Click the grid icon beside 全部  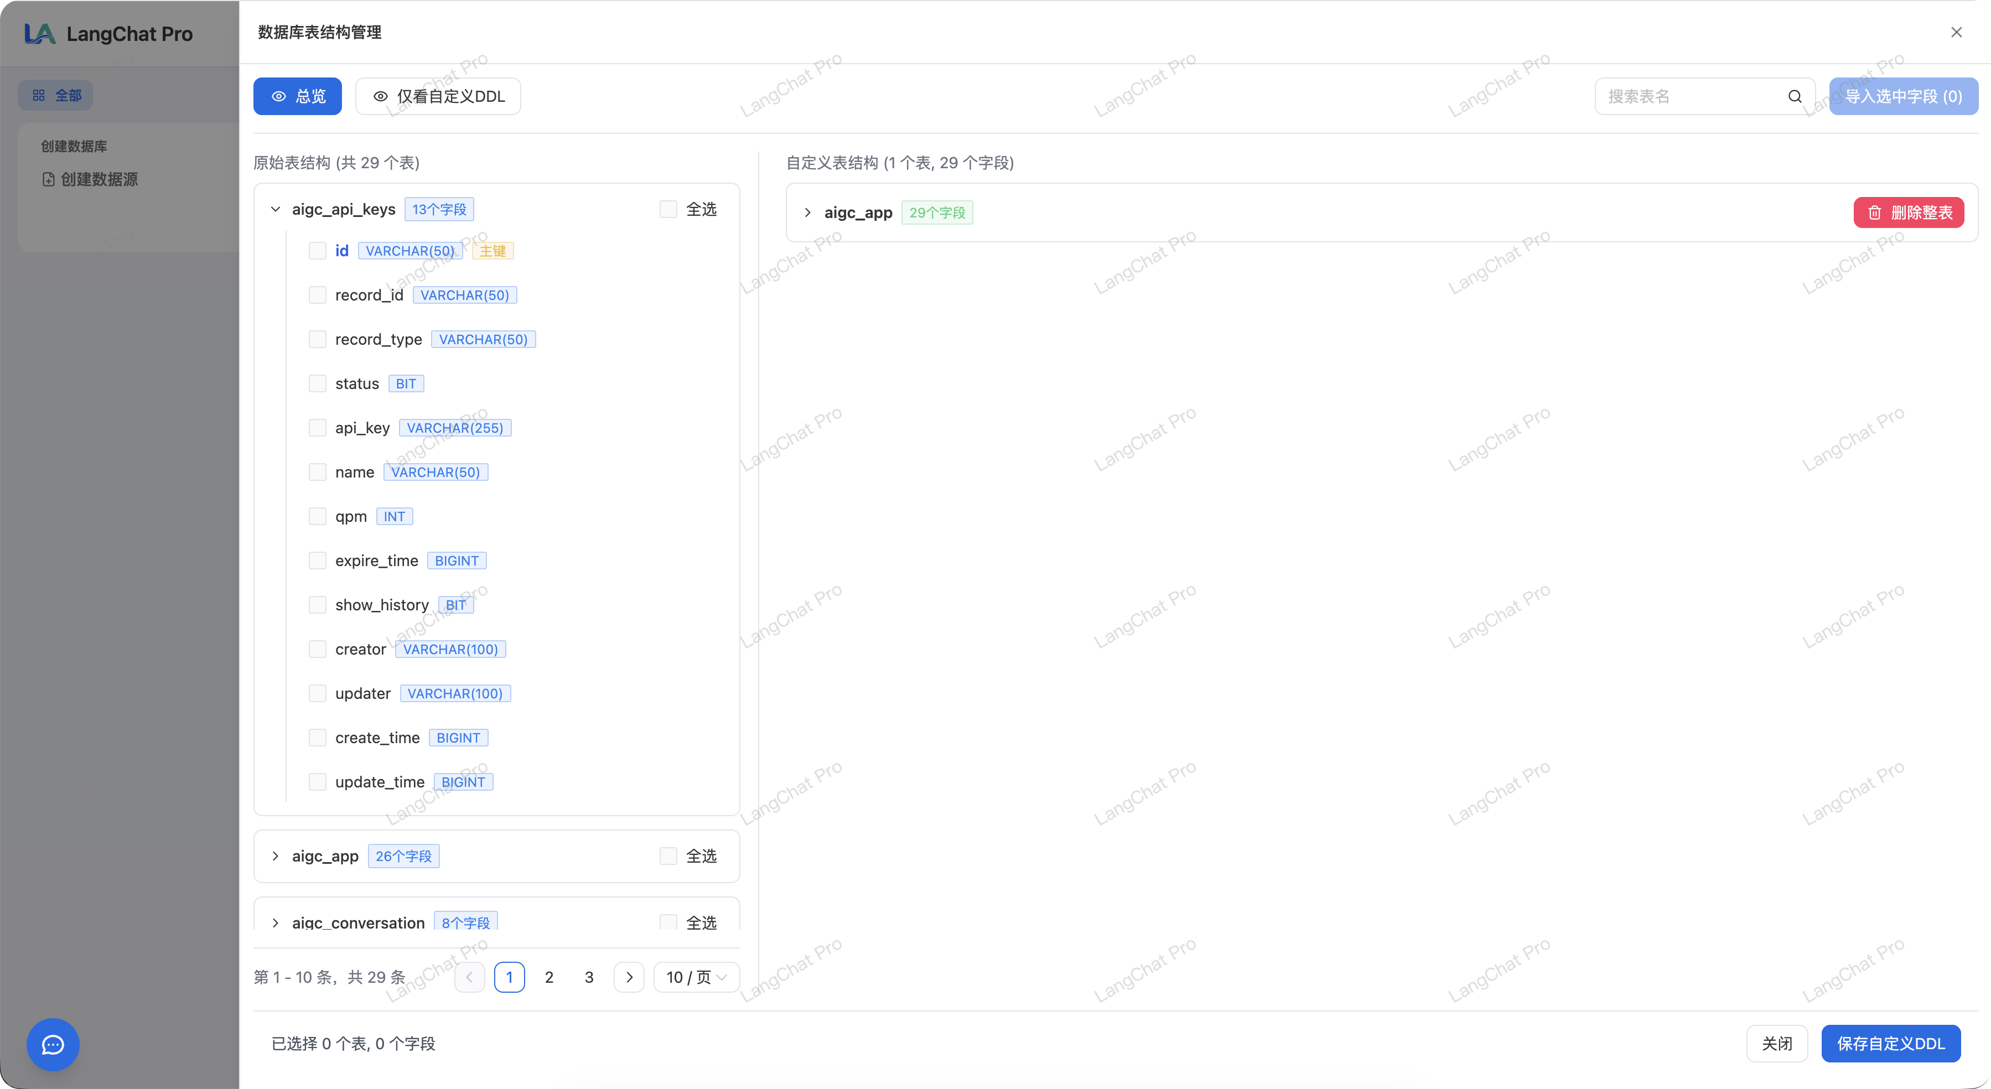tap(39, 95)
